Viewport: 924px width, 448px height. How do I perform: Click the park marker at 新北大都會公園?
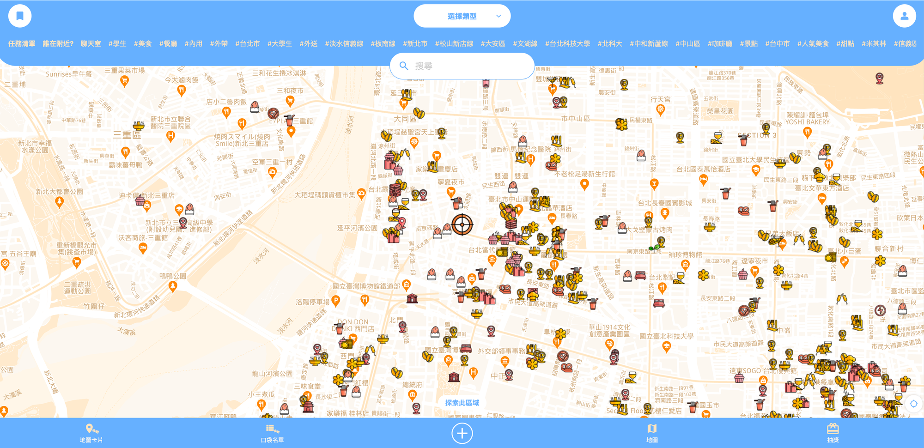tap(59, 202)
